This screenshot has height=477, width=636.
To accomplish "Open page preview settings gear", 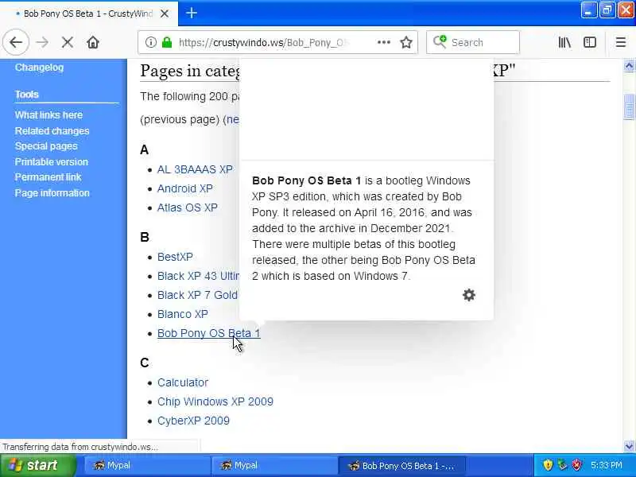I will [x=469, y=295].
